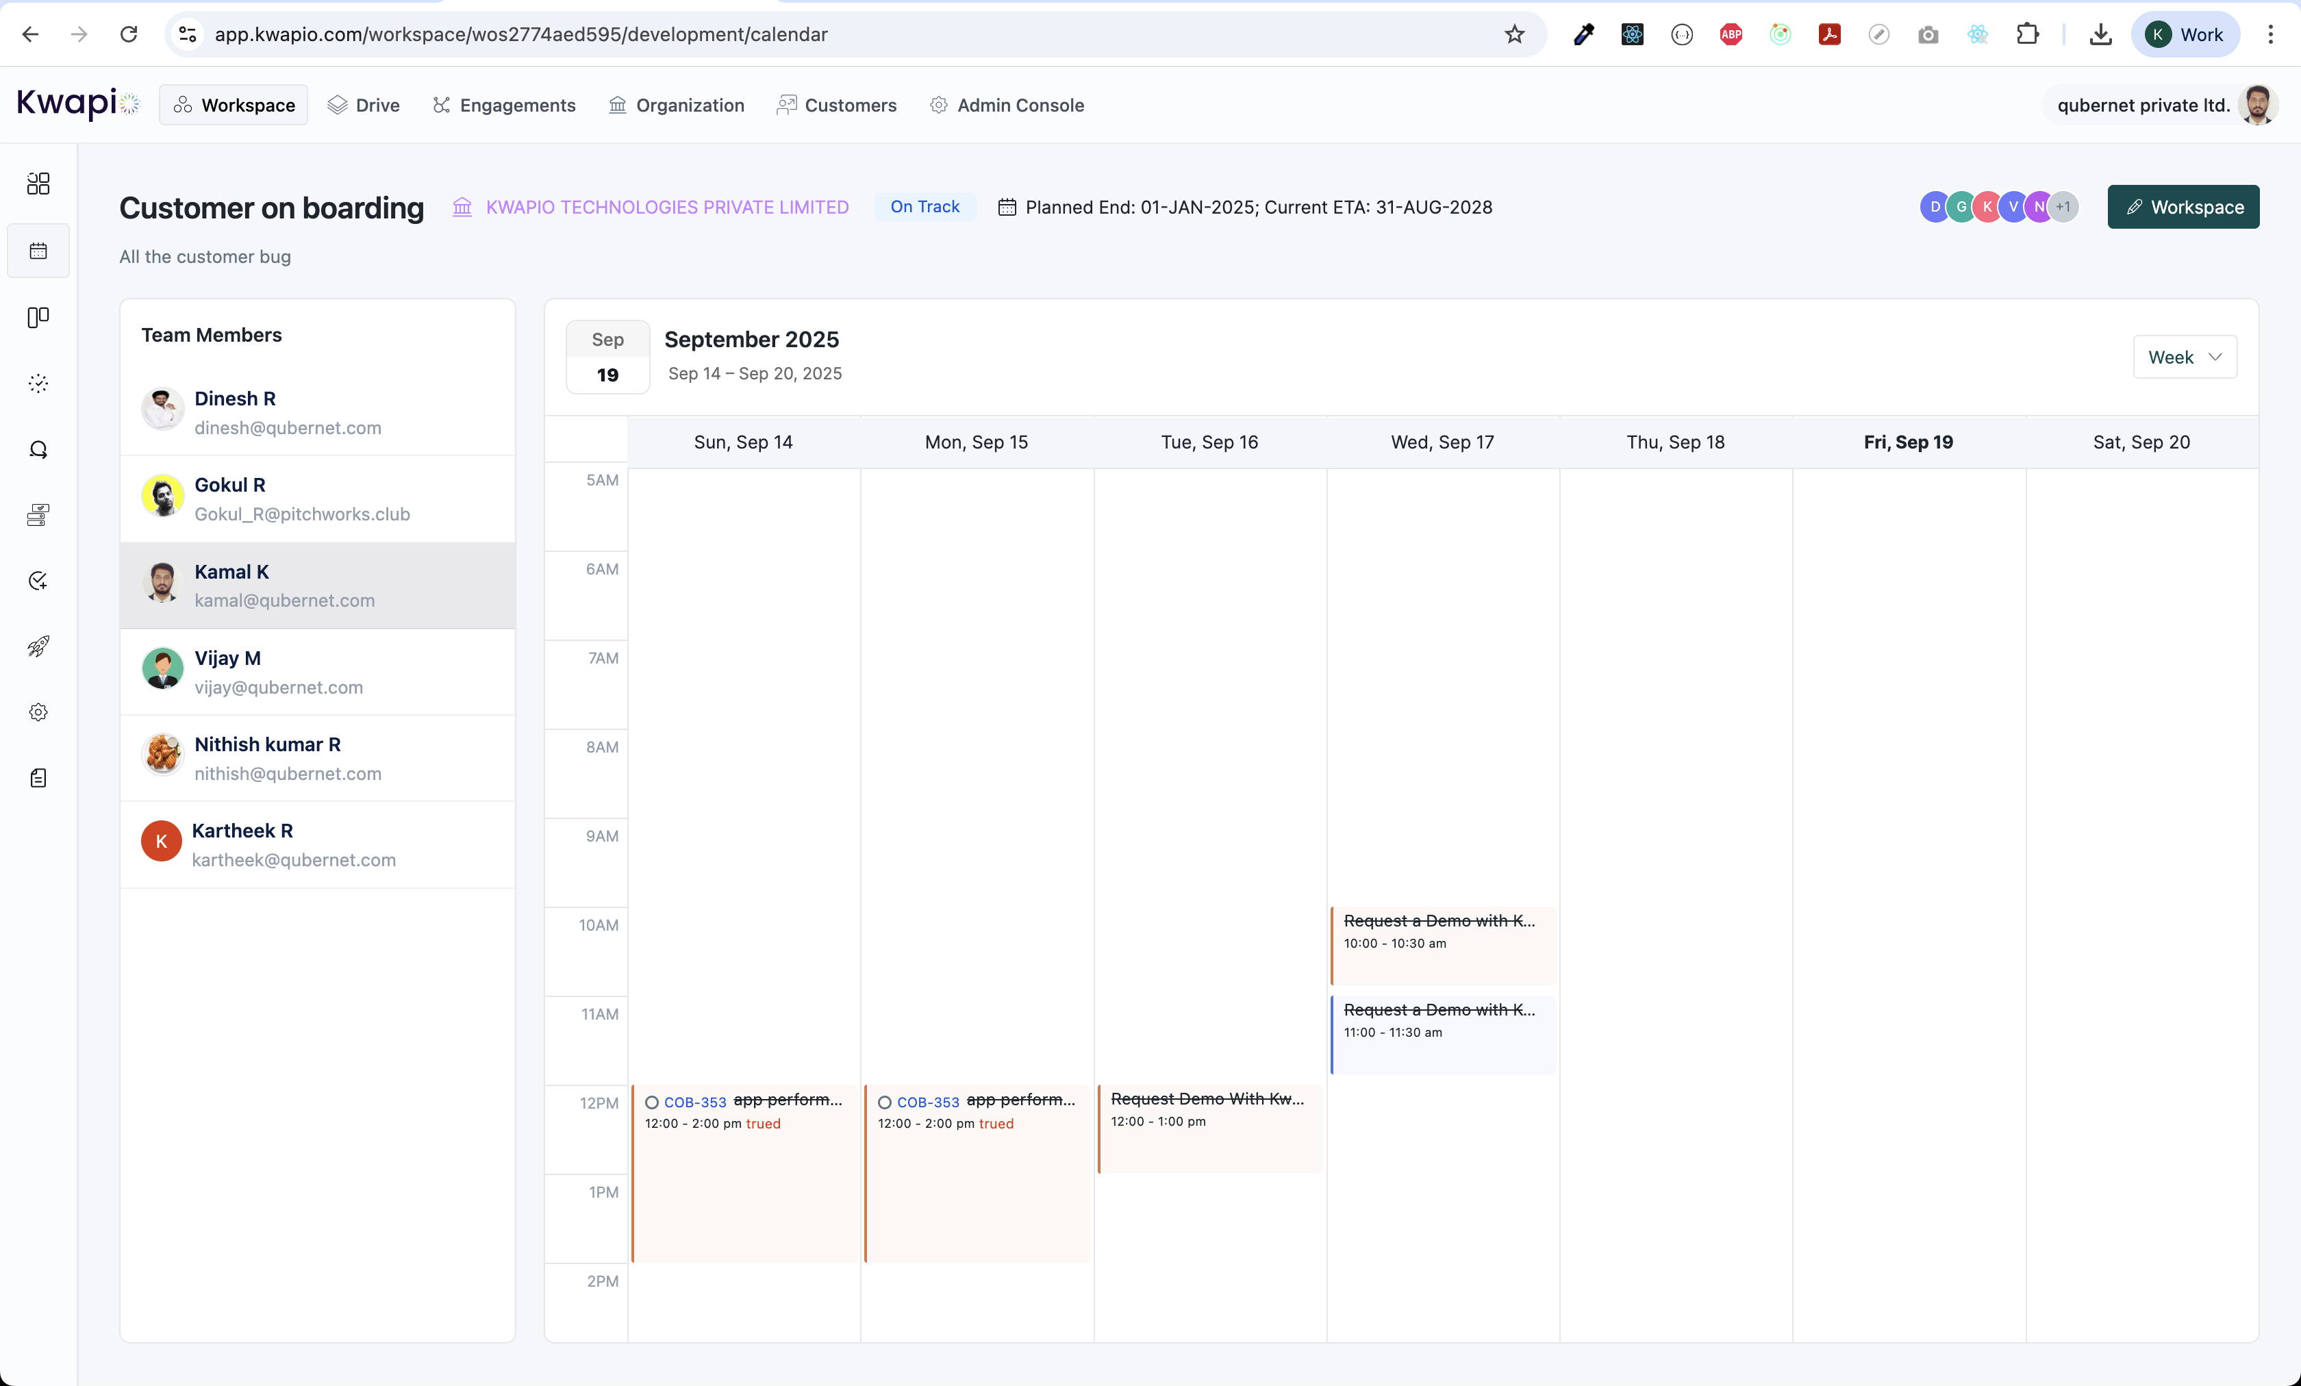Toggle COB-353 task circle on Sunday
2301x1386 pixels.
click(x=652, y=1102)
